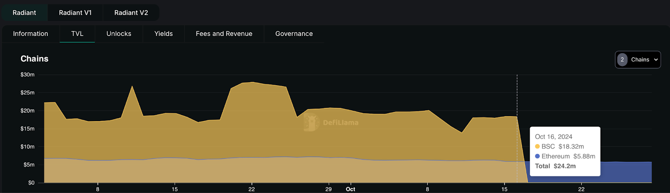
Task: Click the x-axis date label 29
Action: click(328, 189)
